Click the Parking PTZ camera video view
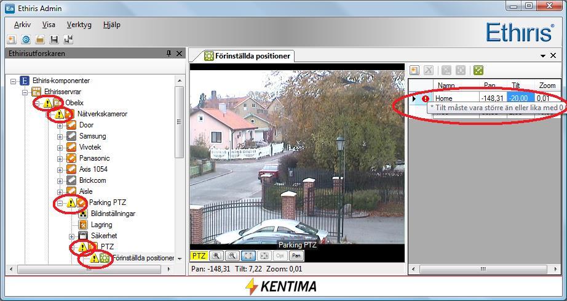Viewport: 567px width, 301px height. tap(297, 156)
